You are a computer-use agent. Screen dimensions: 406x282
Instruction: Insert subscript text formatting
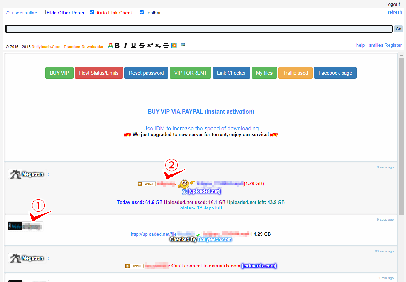[x=158, y=46]
